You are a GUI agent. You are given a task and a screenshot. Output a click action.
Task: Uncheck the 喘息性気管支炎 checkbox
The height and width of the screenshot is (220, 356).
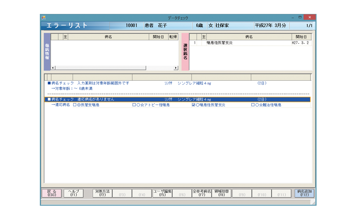(193, 105)
